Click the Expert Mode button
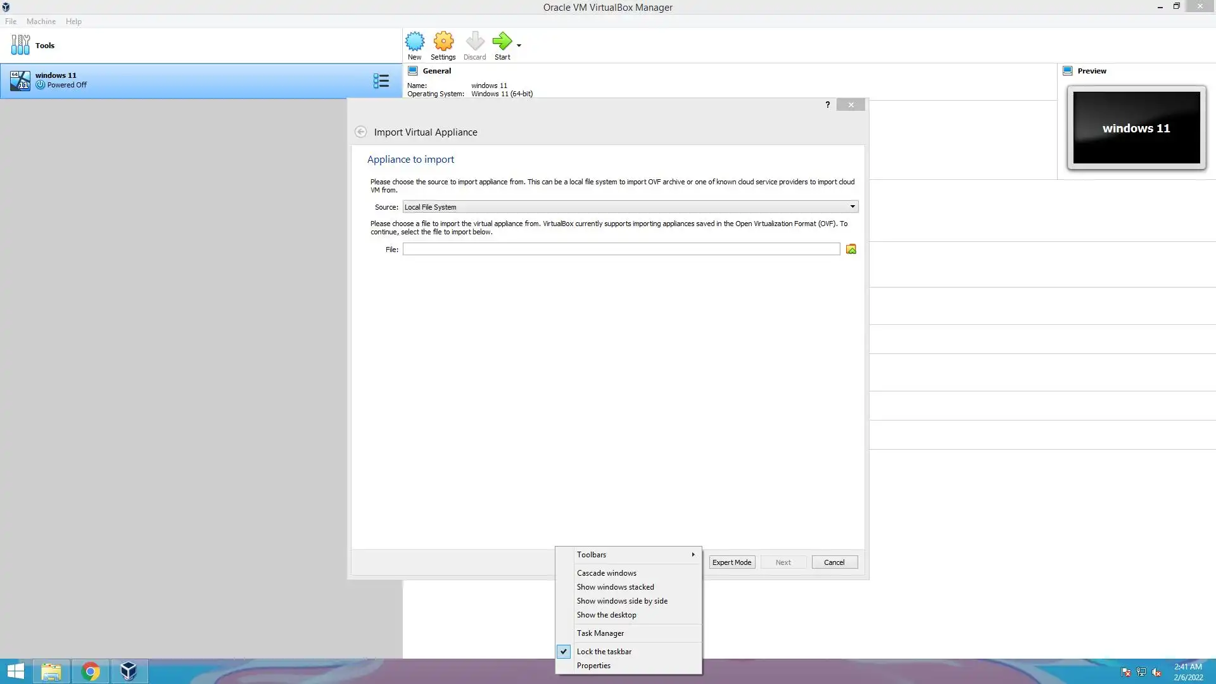Screen dimensions: 1216x684 [x=731, y=562]
